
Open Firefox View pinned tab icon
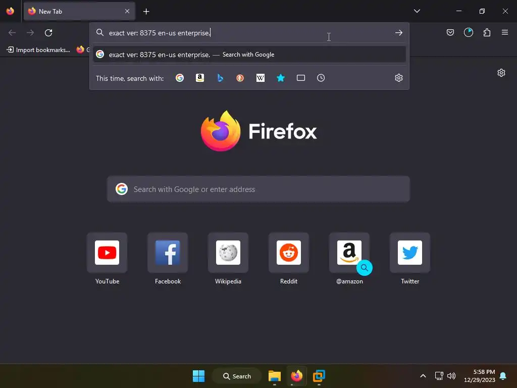tap(10, 11)
